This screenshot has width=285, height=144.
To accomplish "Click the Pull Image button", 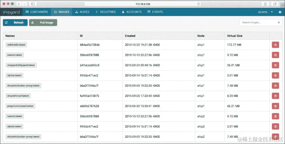I will [x=43, y=23].
